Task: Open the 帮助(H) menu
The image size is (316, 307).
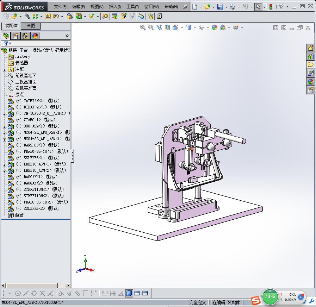Action: pos(171,7)
